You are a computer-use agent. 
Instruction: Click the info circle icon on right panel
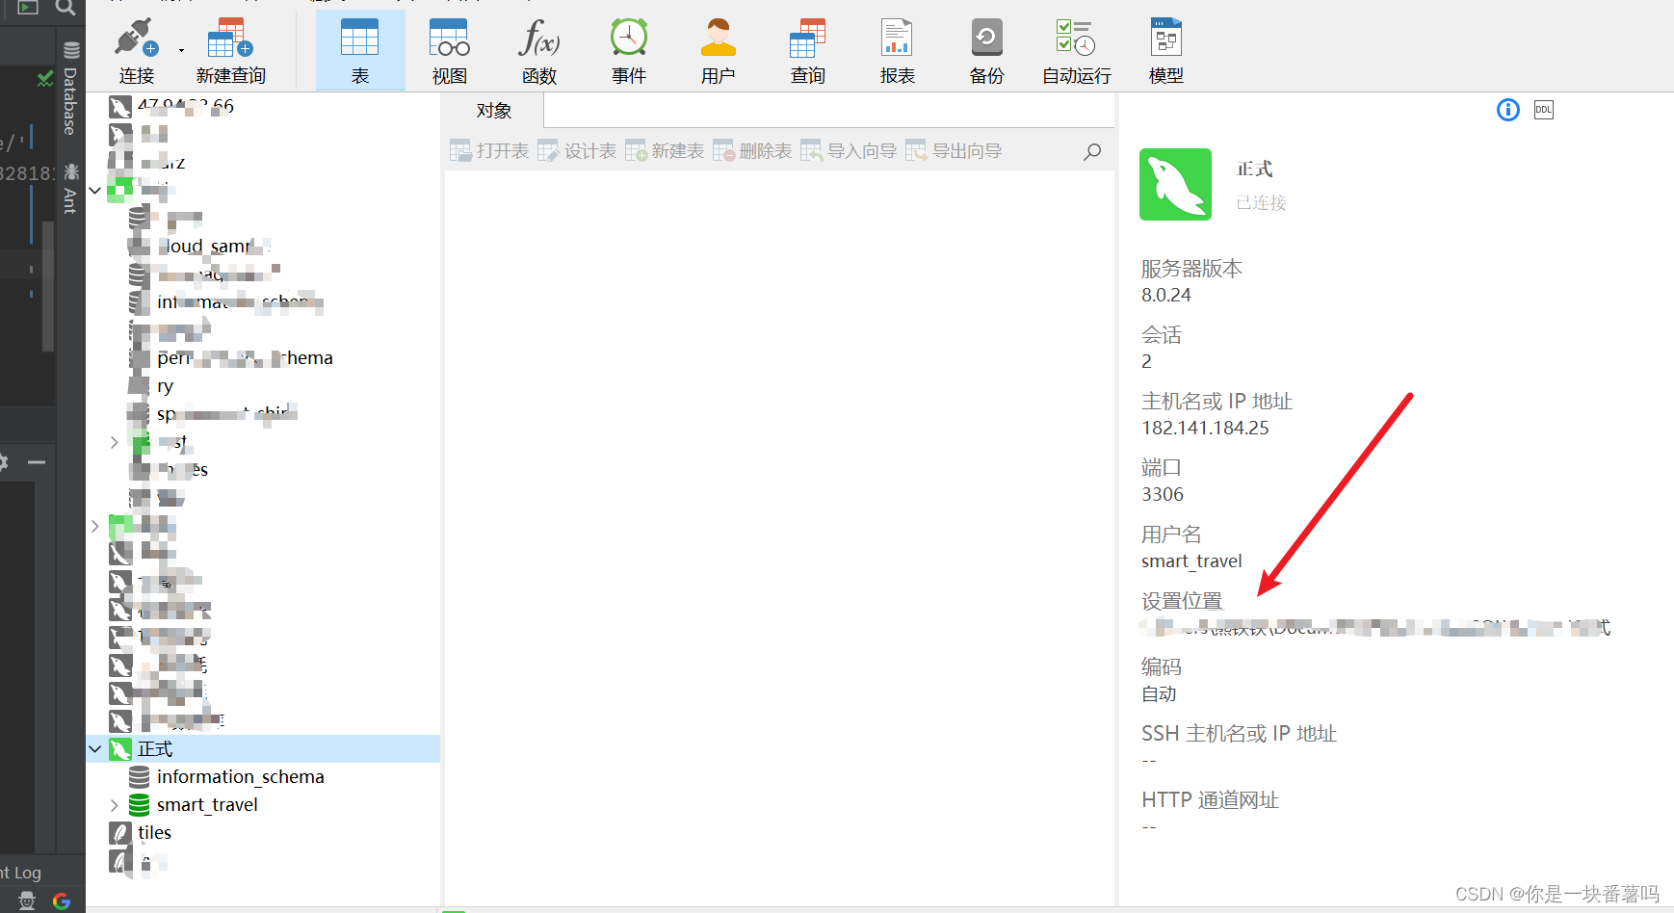pos(1507,110)
